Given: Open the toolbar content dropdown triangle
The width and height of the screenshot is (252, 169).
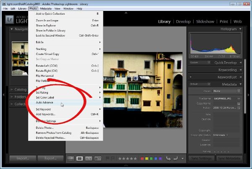Looking at the screenshot, I should coord(183,159).
